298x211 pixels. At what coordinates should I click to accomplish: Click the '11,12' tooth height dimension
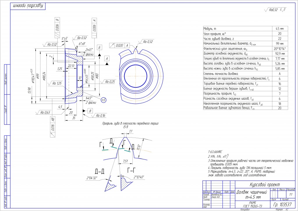point(139,147)
